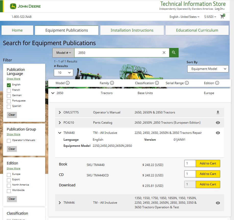The width and height of the screenshot is (234, 220).
Task: Click the 1-800-522-7448 phone number
Action: tap(22, 17)
